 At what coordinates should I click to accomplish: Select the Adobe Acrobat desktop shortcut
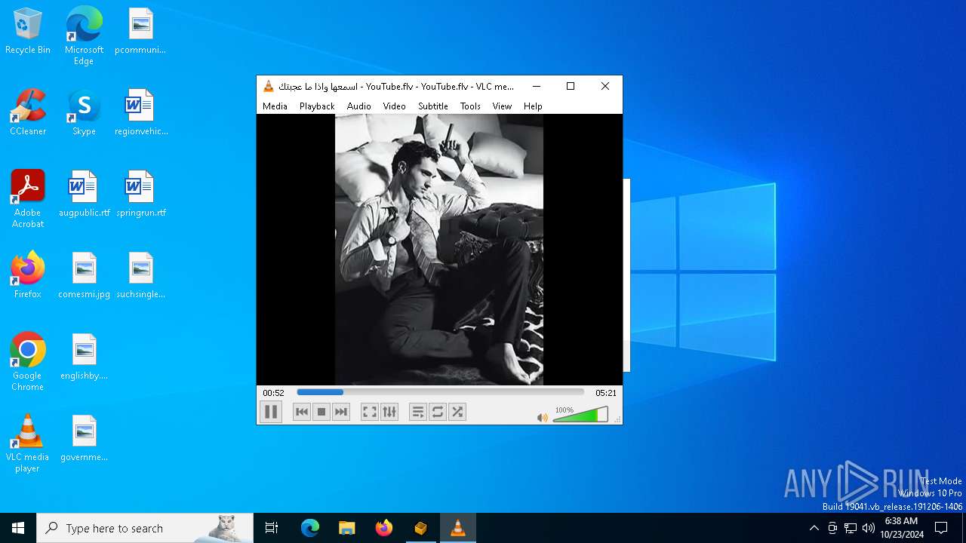click(28, 199)
